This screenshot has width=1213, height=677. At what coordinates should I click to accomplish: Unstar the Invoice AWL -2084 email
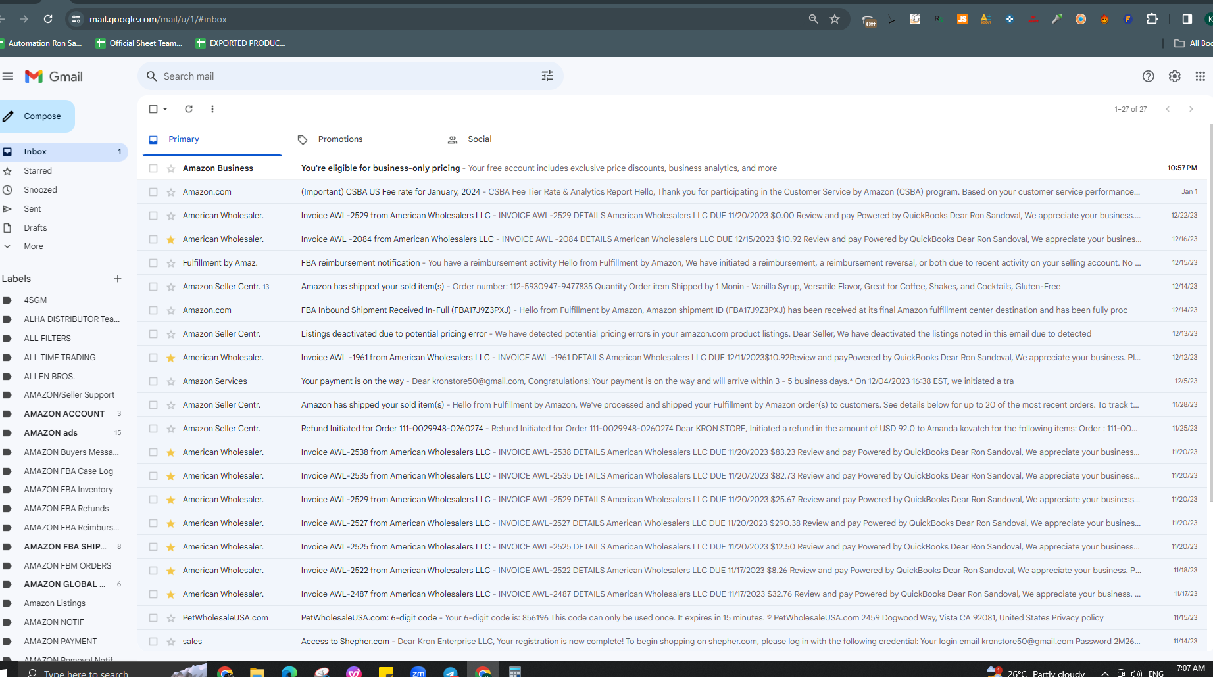pyautogui.click(x=171, y=239)
